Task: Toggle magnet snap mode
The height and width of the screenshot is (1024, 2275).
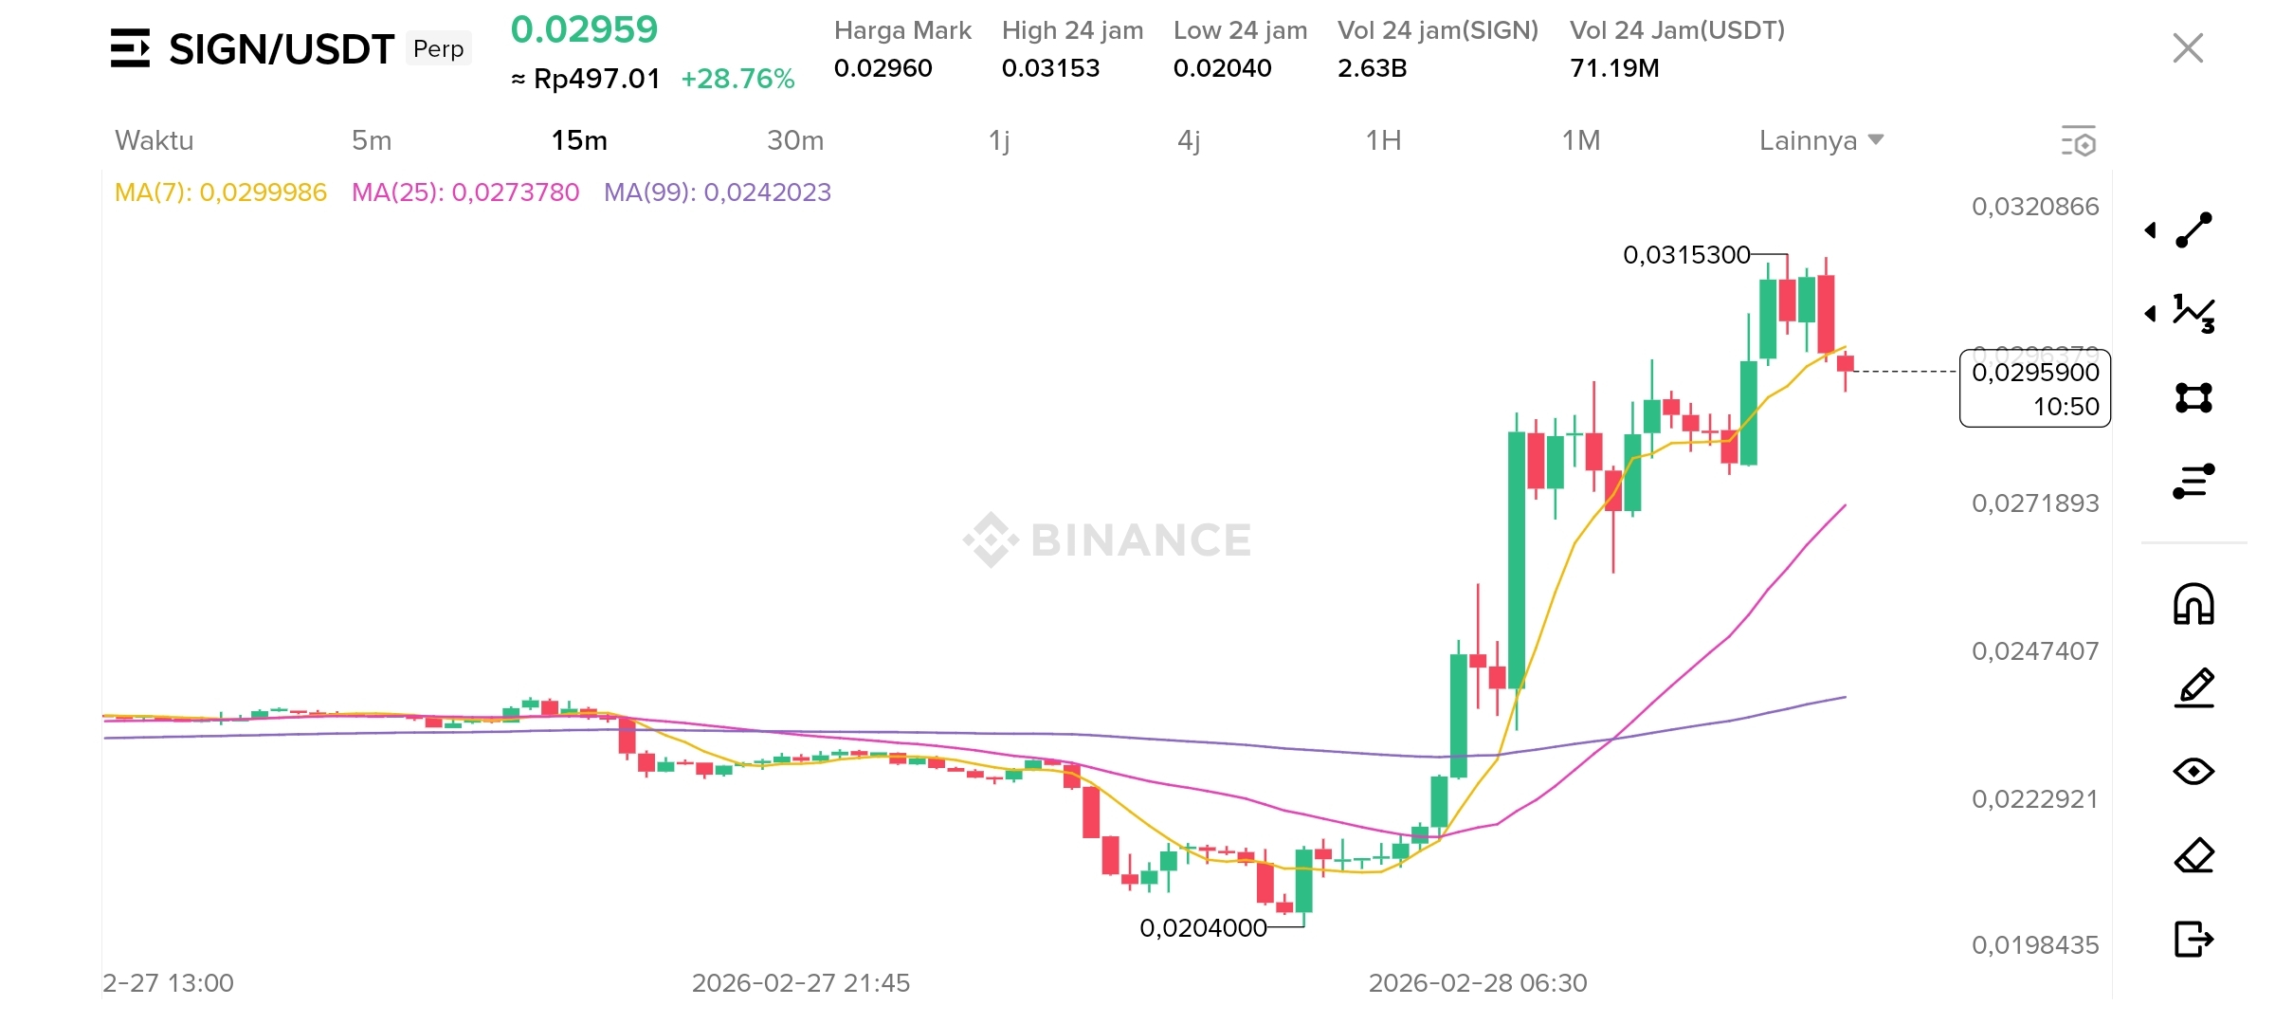Action: (x=2193, y=604)
